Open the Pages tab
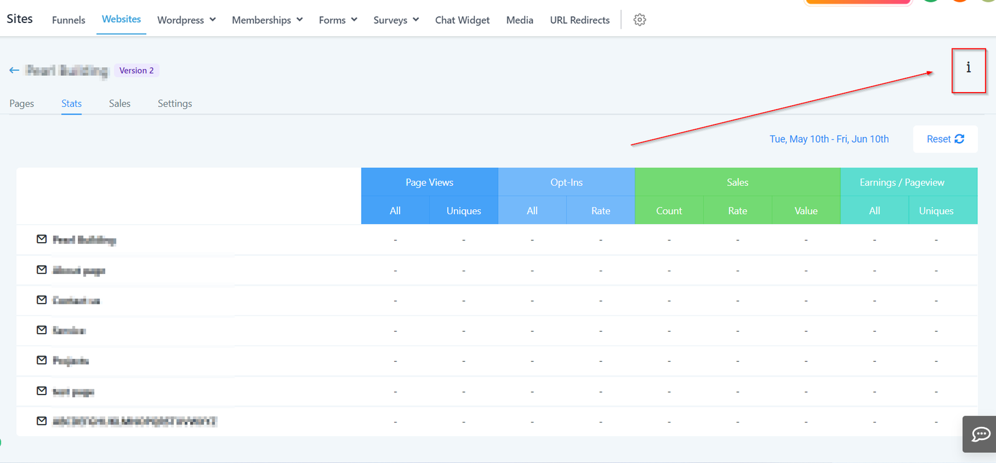The image size is (996, 463). click(22, 103)
